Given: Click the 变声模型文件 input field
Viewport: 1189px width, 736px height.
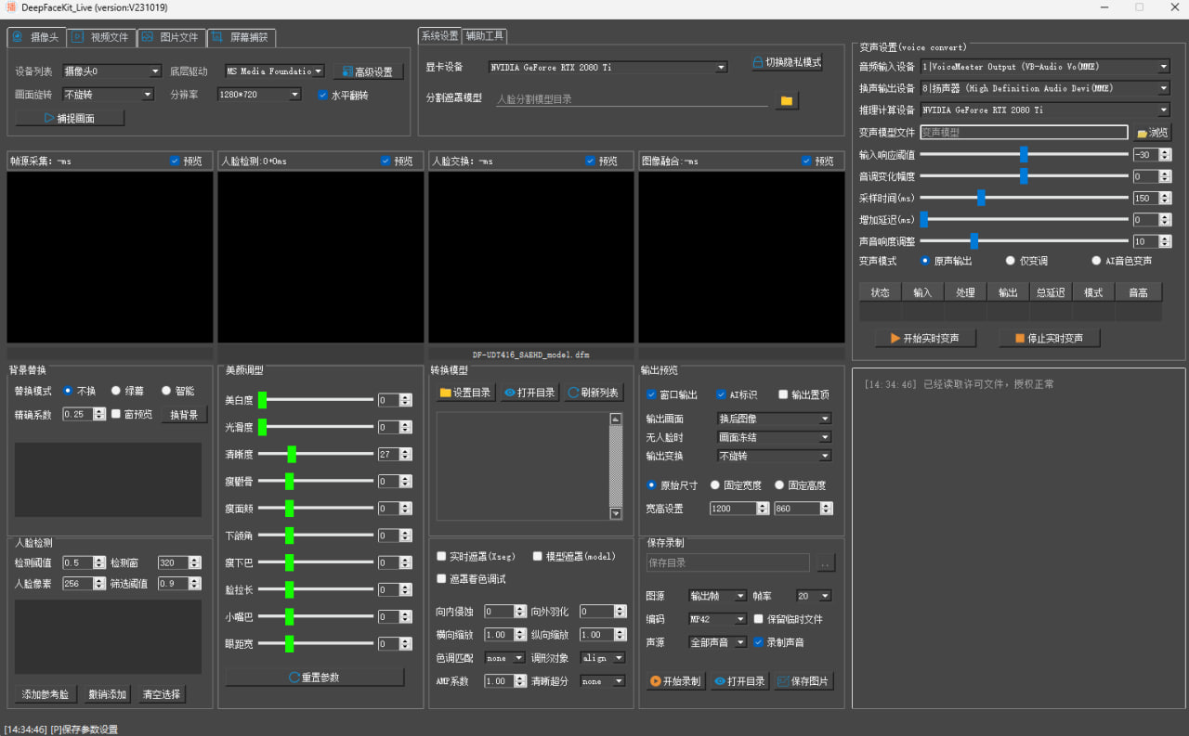Looking at the screenshot, I should (1024, 133).
